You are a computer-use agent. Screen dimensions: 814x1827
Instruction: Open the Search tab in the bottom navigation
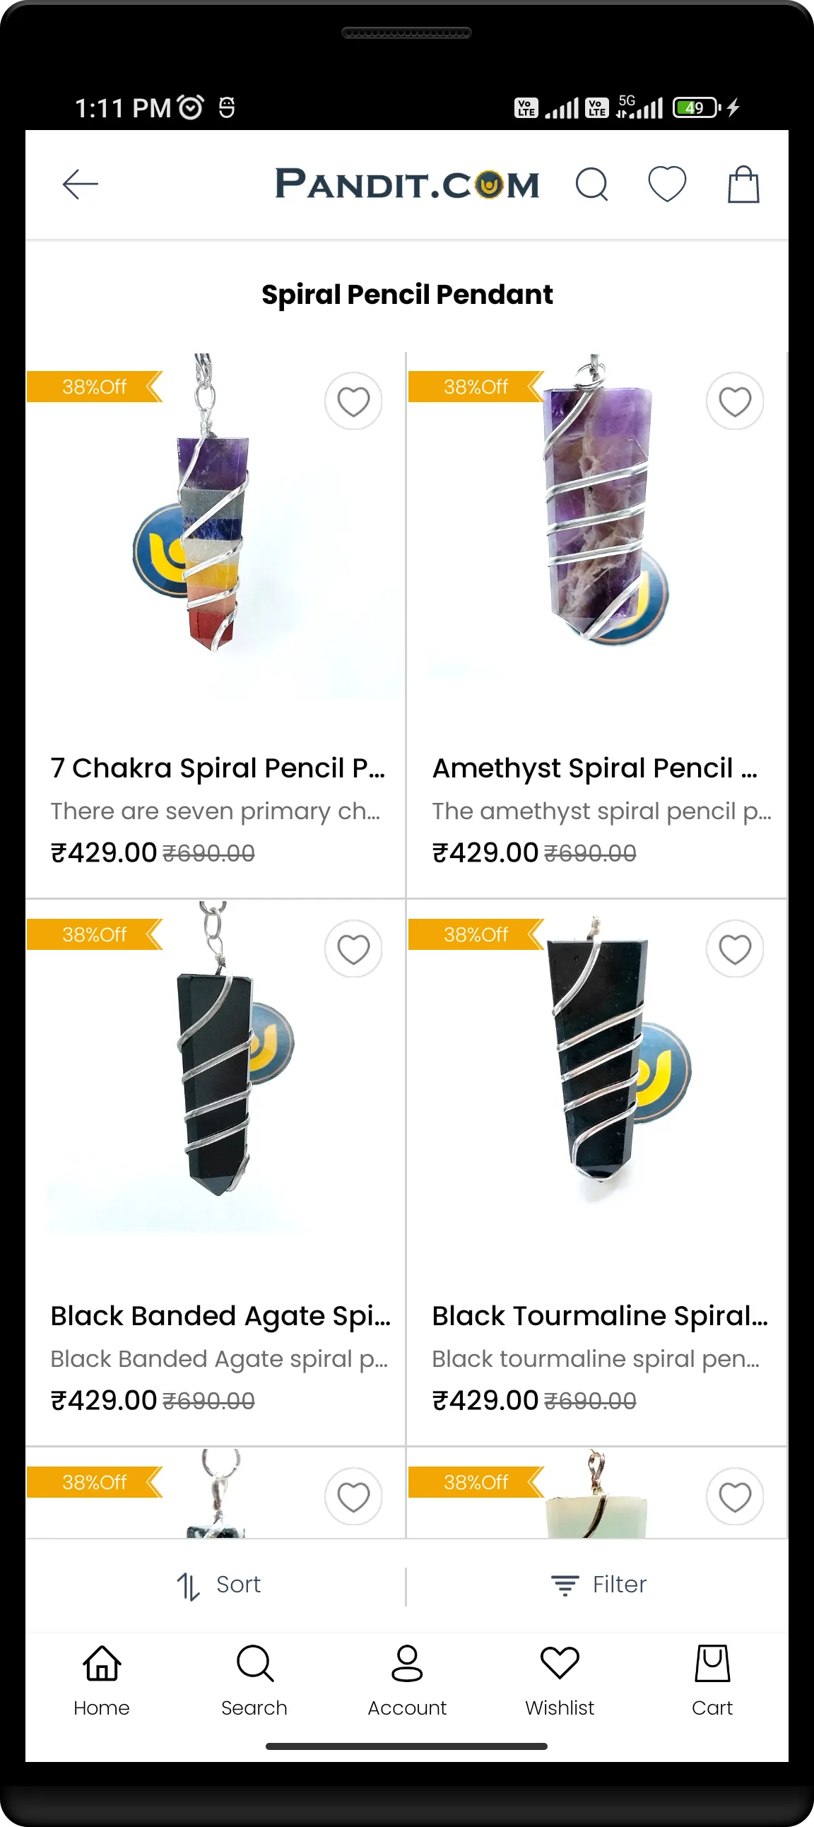pyautogui.click(x=254, y=1681)
